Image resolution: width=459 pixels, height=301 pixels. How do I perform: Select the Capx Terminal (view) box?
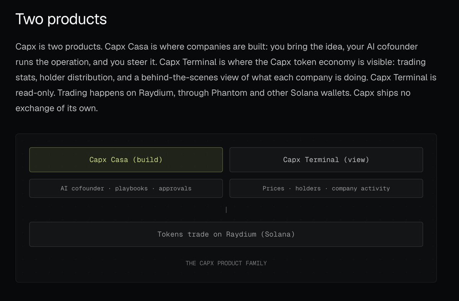[x=326, y=160]
